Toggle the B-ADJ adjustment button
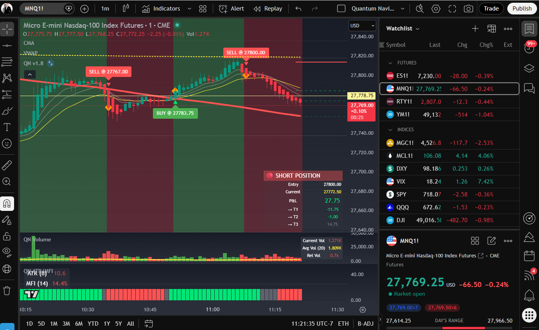This screenshot has width=539, height=330. pos(365,323)
